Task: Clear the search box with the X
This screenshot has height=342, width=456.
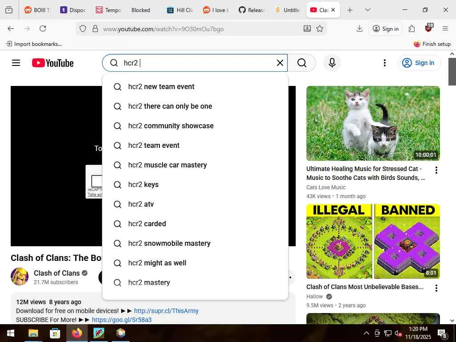Action: pos(280,63)
